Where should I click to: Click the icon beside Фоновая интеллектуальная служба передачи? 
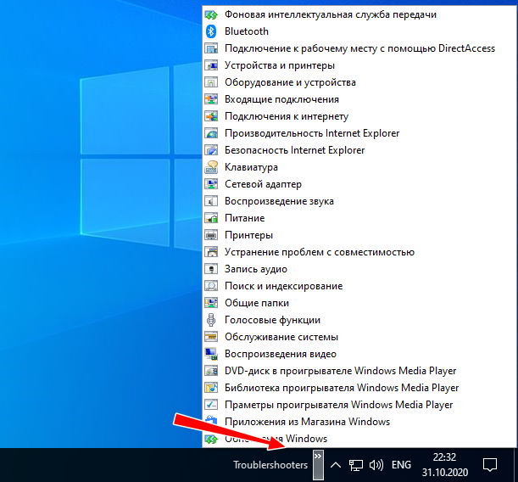tap(211, 14)
